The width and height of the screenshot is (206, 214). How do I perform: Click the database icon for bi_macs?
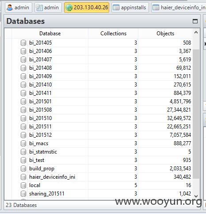click(23, 143)
